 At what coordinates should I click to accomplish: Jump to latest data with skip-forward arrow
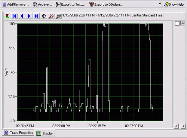36,16
